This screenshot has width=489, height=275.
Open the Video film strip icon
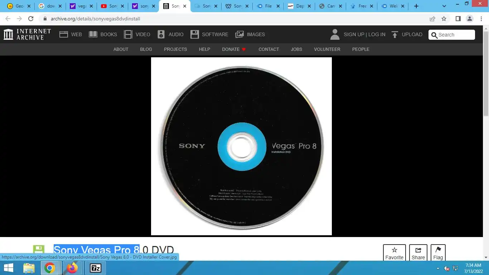pyautogui.click(x=128, y=34)
